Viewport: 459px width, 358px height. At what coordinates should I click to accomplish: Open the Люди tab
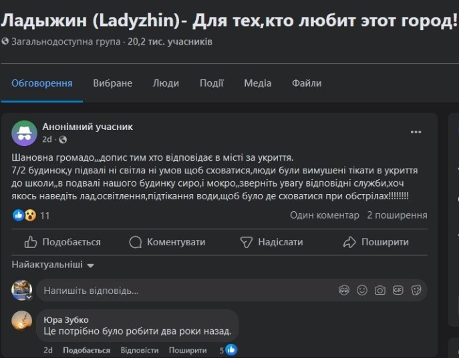click(x=166, y=83)
